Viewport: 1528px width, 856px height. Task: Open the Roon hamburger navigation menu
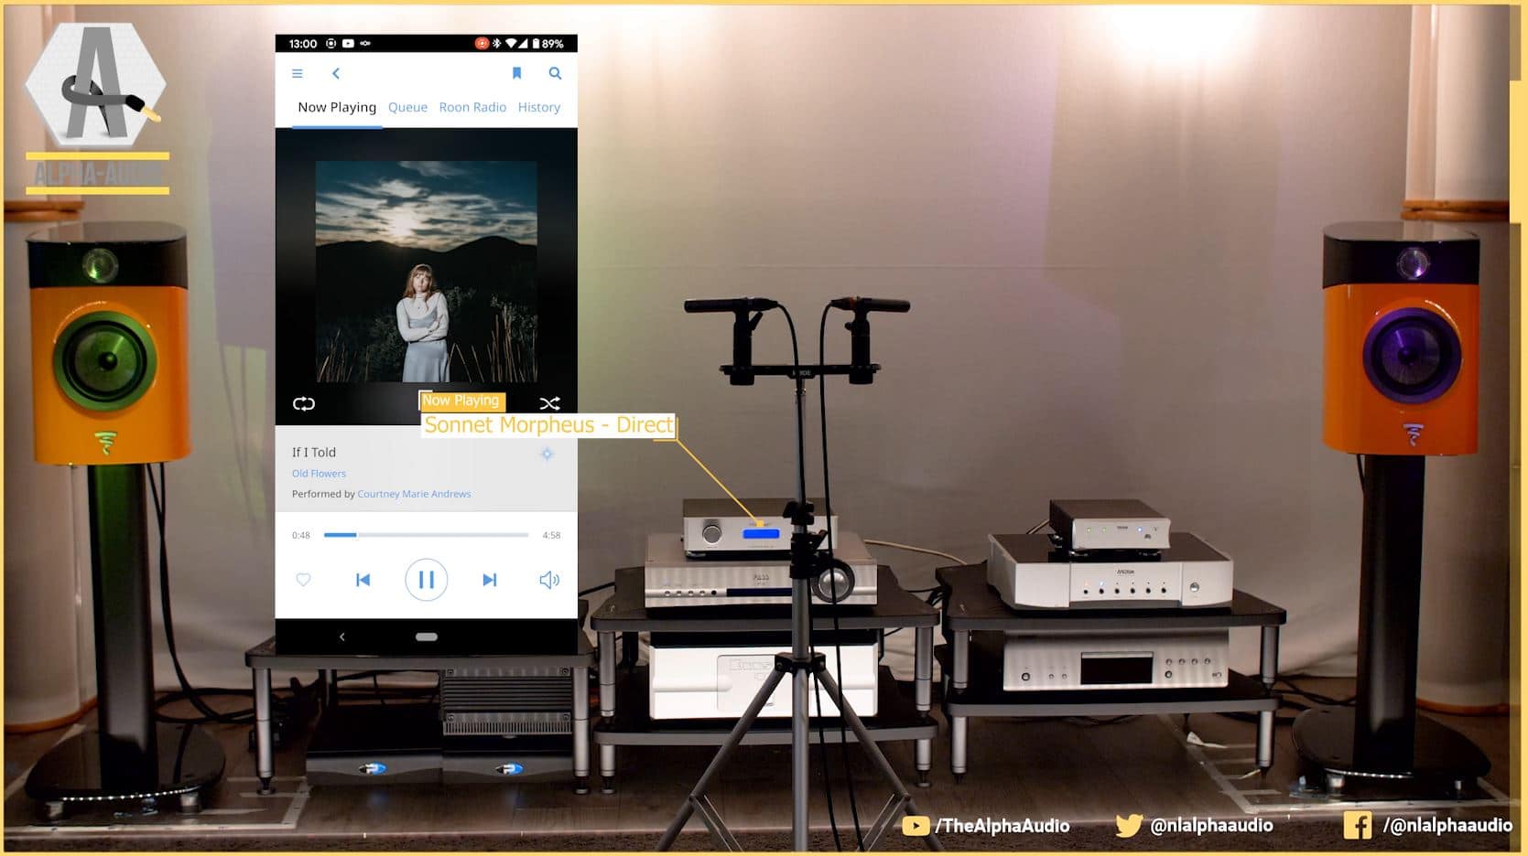coord(297,73)
